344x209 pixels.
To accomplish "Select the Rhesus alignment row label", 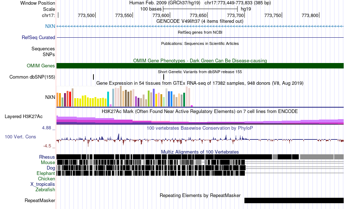I will (x=47, y=157).
